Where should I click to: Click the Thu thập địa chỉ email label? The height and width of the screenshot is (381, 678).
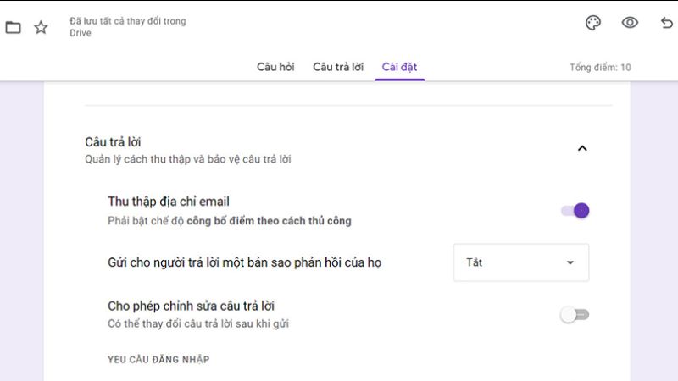click(169, 202)
